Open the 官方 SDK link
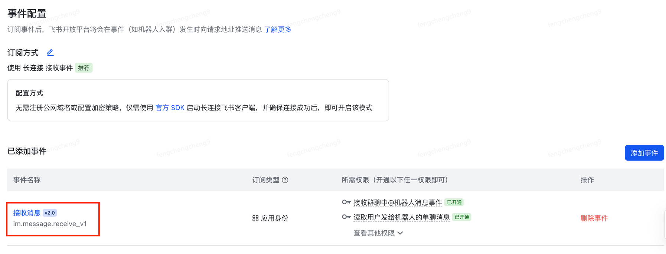Image resolution: width=666 pixels, height=254 pixels. click(170, 108)
